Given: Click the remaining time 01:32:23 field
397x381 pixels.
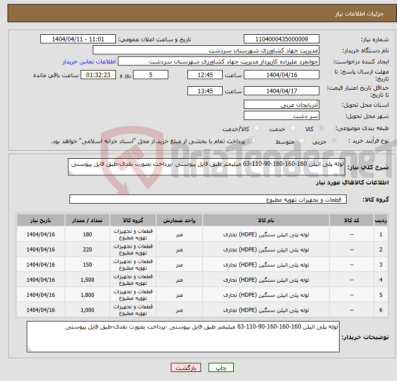Looking at the screenshot, I should tap(98, 75).
